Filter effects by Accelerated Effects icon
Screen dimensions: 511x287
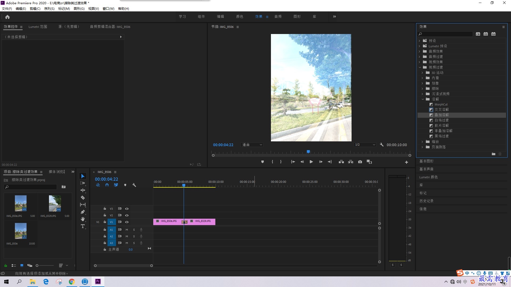(478, 34)
